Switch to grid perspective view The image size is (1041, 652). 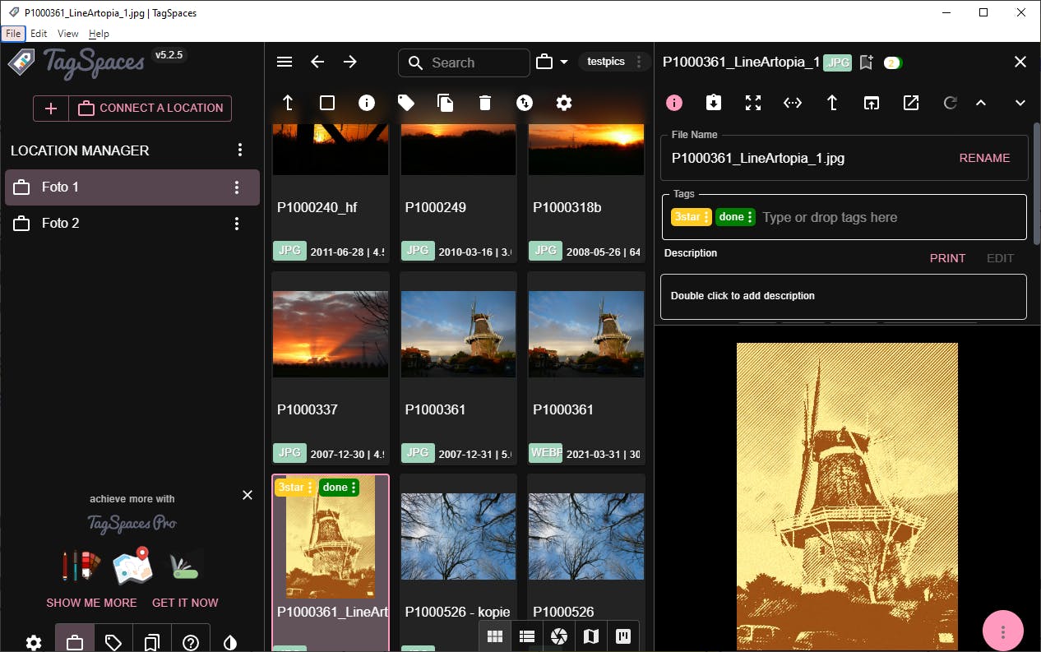point(495,636)
